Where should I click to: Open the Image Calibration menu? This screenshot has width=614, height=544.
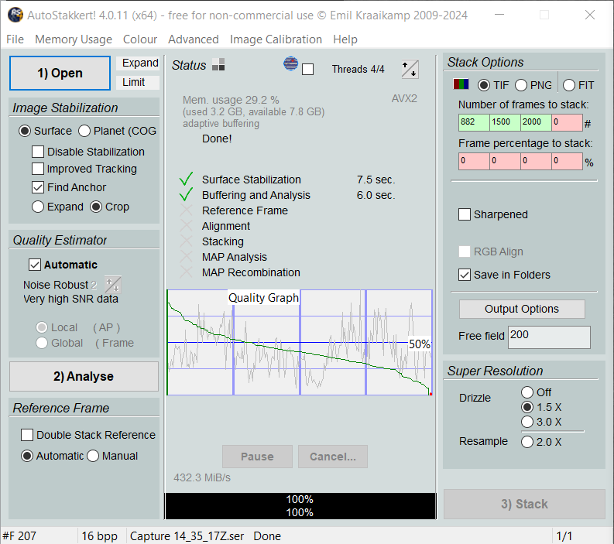click(276, 39)
